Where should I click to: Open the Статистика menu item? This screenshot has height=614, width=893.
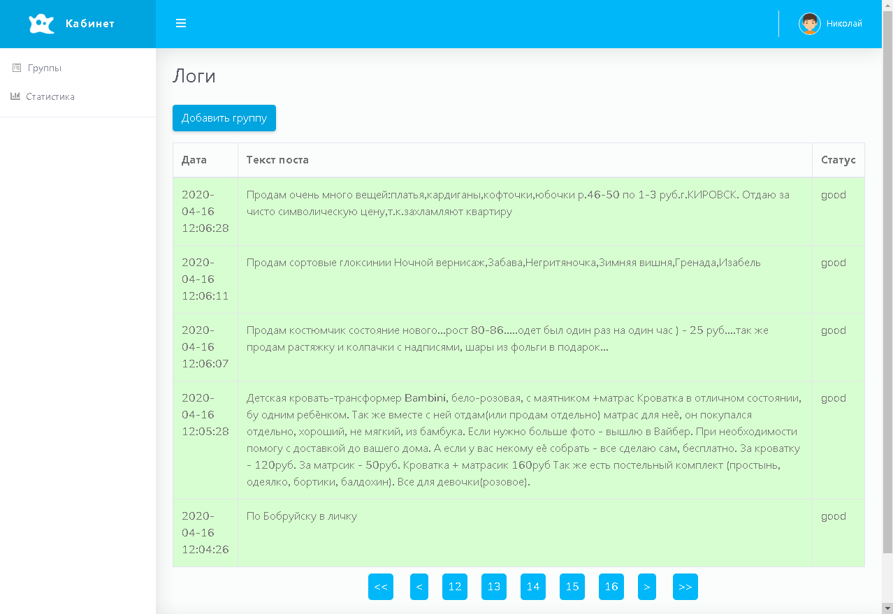click(x=50, y=96)
